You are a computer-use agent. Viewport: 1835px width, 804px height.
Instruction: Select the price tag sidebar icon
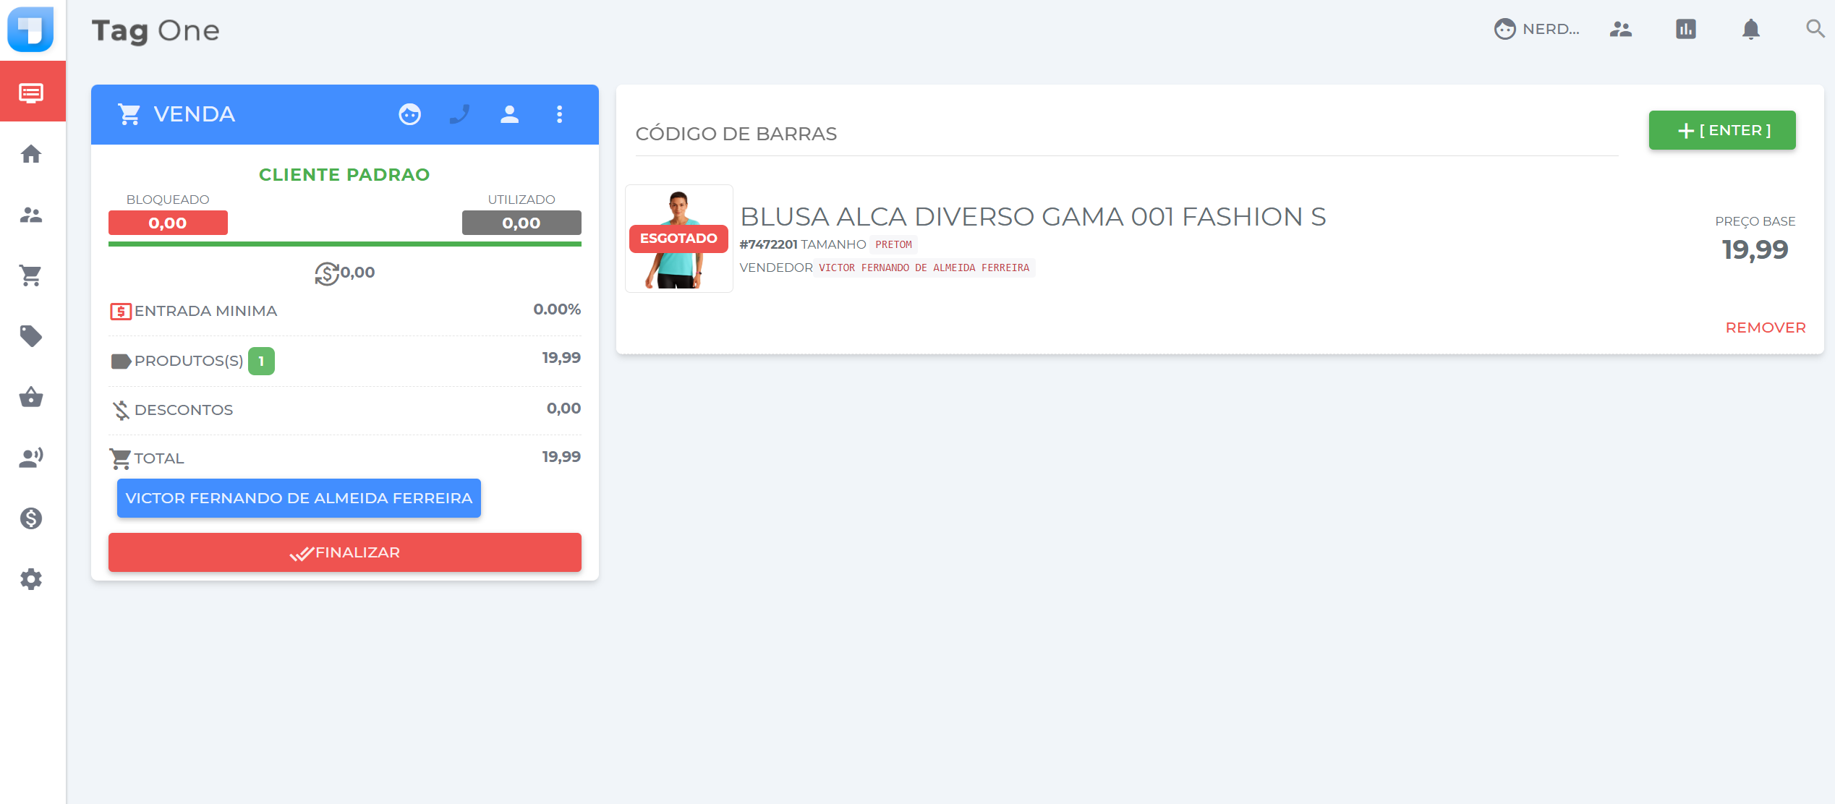[x=31, y=336]
